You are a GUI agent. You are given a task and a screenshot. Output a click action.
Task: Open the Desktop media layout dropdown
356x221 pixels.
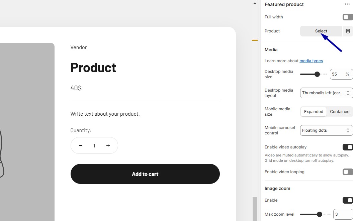point(326,93)
